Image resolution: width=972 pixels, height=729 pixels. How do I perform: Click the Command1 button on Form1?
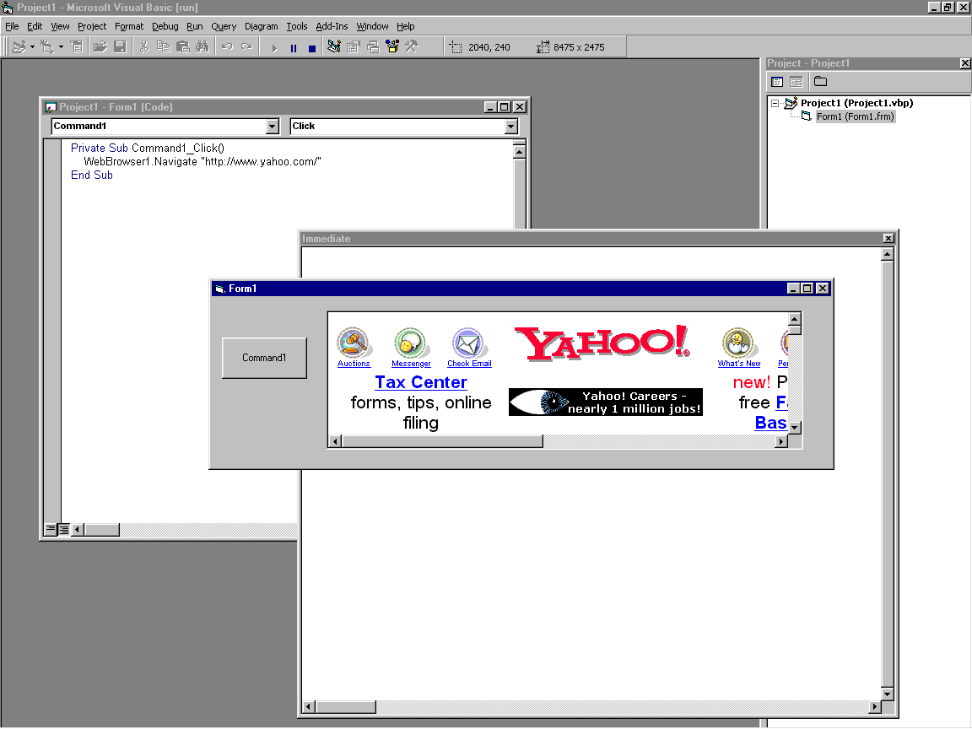coord(264,358)
